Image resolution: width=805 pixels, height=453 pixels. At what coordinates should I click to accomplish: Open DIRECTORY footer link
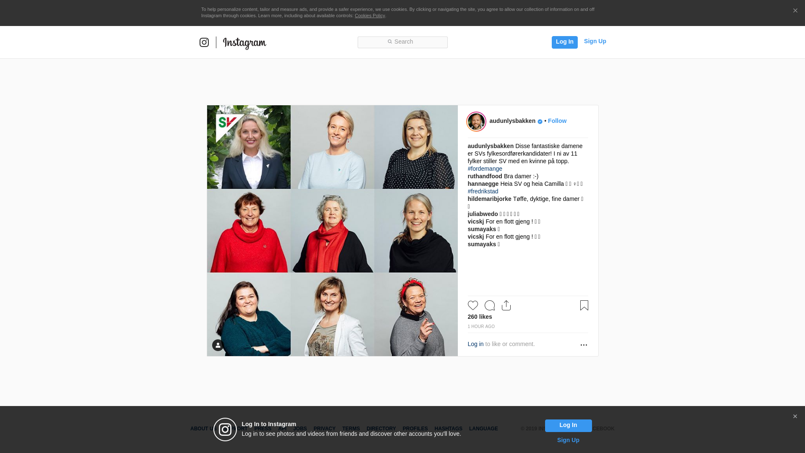381,429
